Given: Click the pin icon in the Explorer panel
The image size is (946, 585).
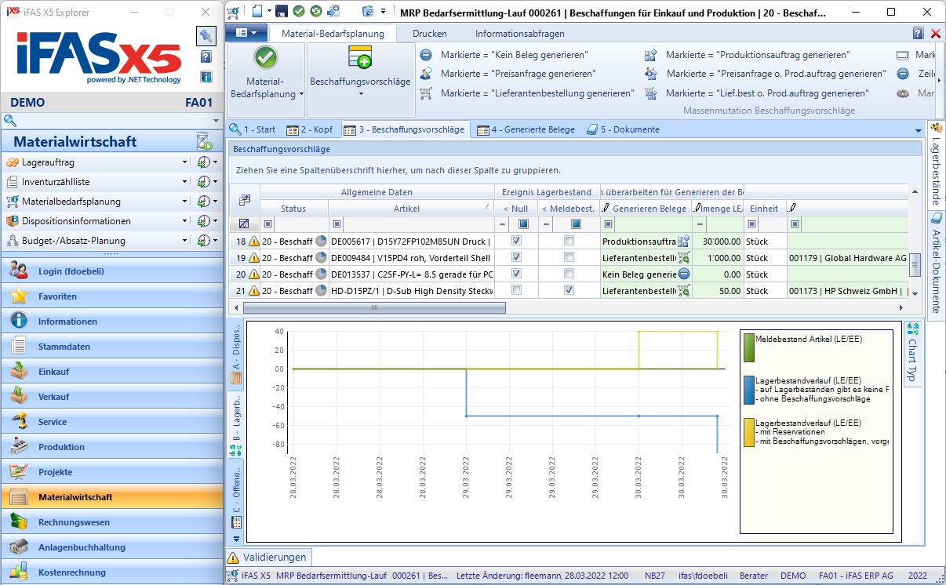Looking at the screenshot, I should 206,35.
